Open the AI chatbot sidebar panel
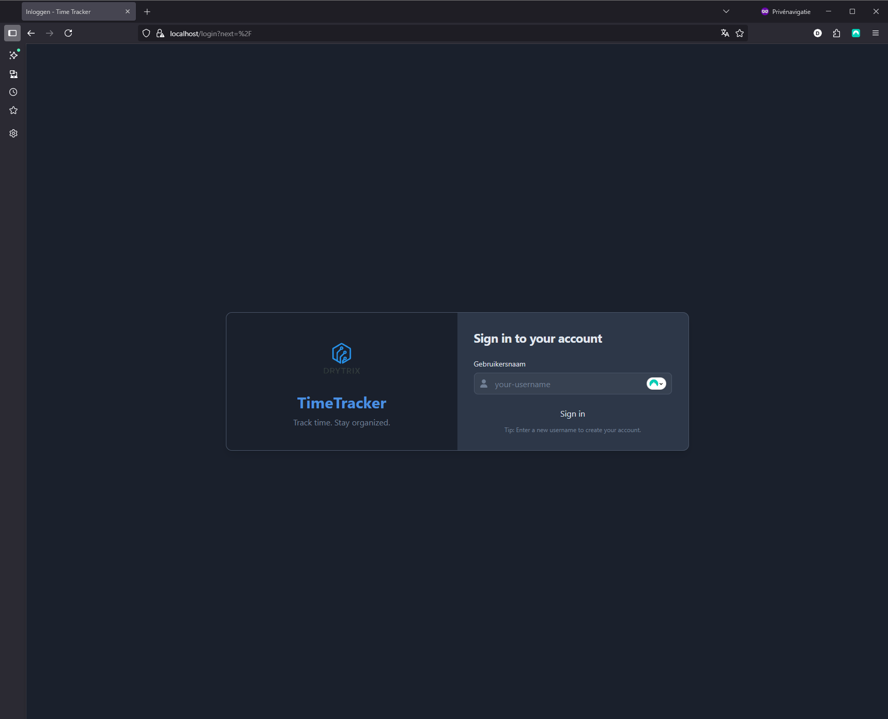Image resolution: width=888 pixels, height=719 pixels. 13,55
